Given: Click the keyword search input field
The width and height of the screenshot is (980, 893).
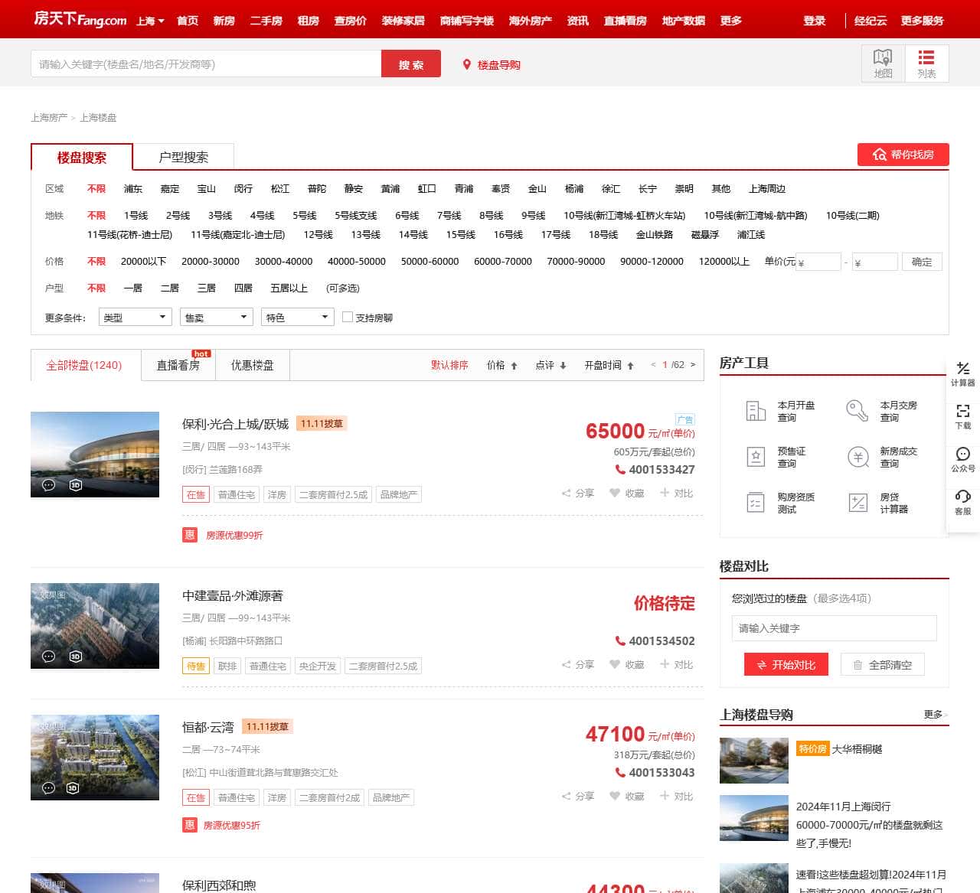Looking at the screenshot, I should pos(203,64).
